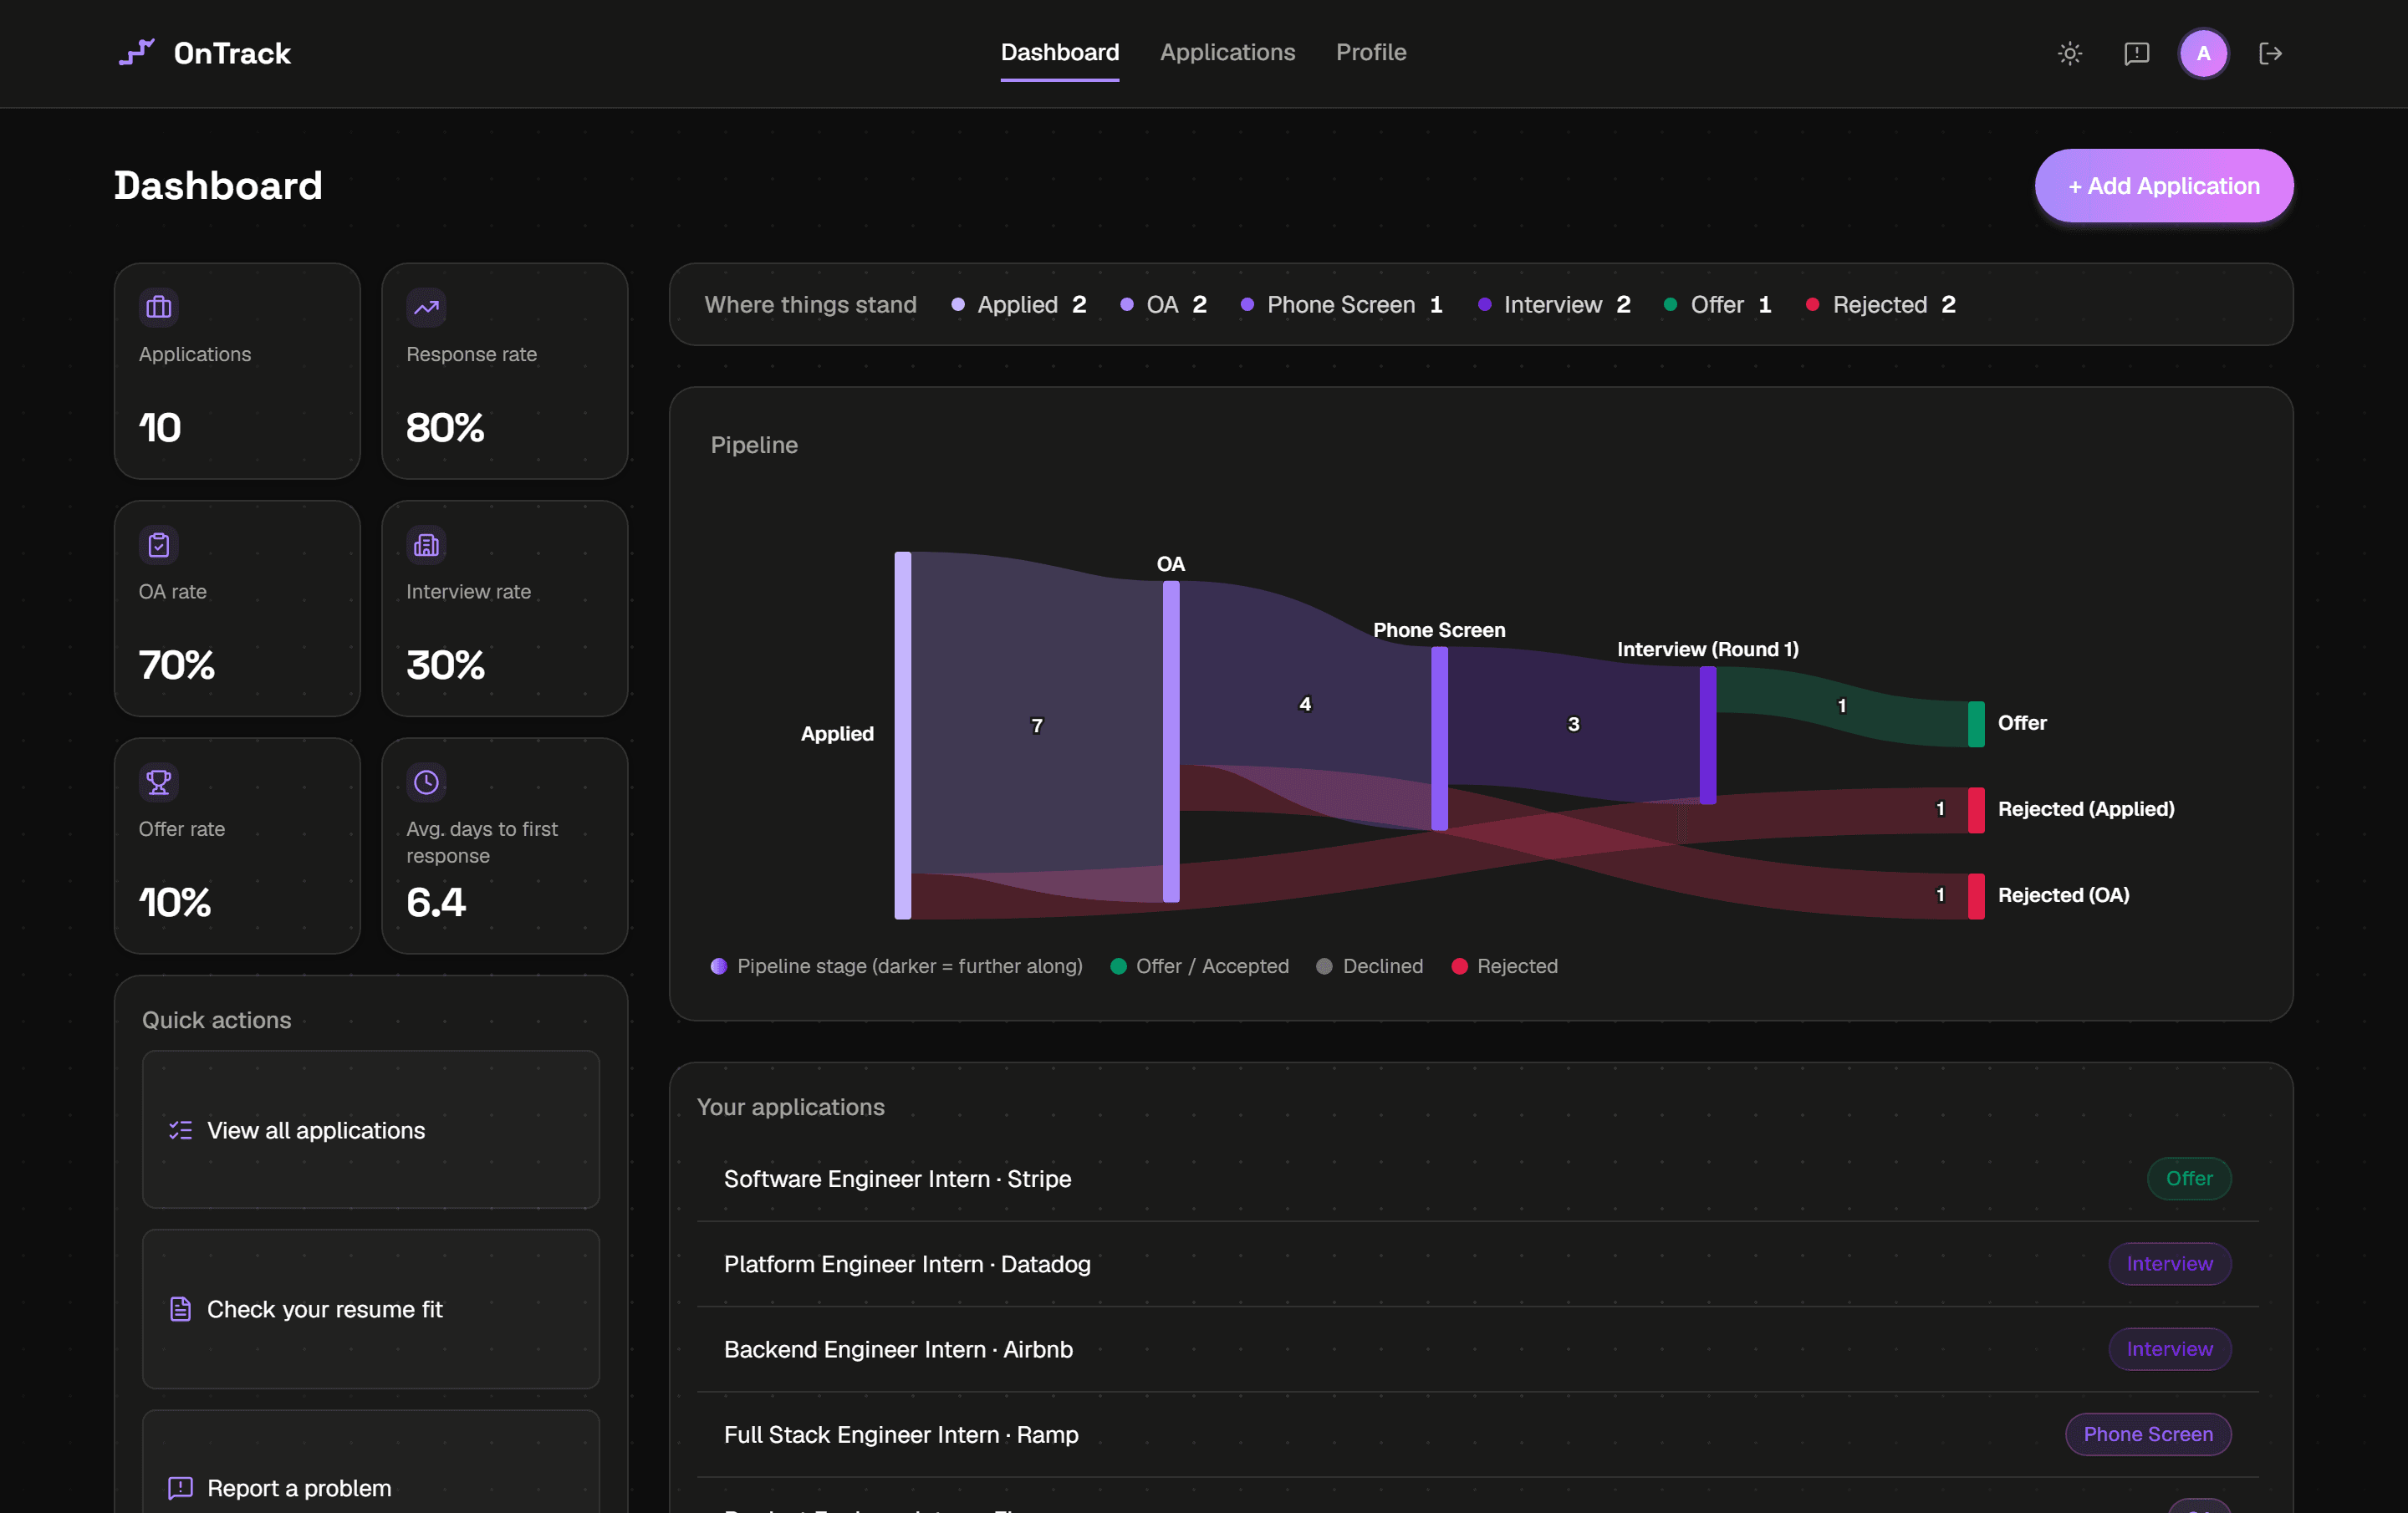Click the Phone Screen badge for Ramp
Viewport: 2408px width, 1513px height.
[x=2147, y=1434]
